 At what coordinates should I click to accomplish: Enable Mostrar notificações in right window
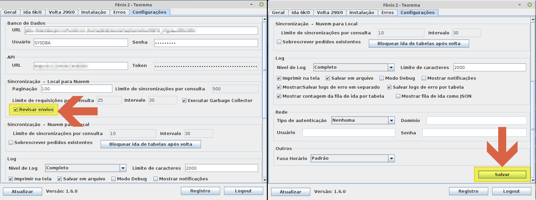pos(424,78)
